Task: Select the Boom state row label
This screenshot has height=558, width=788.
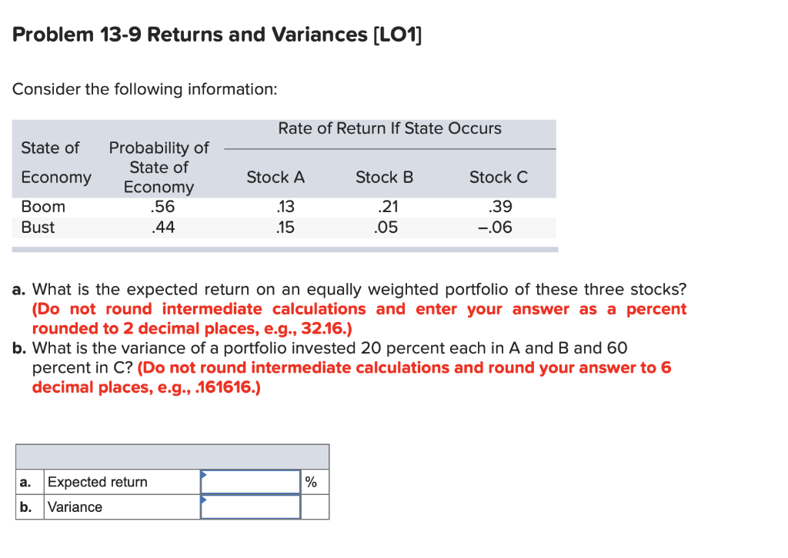Action: click(x=43, y=207)
